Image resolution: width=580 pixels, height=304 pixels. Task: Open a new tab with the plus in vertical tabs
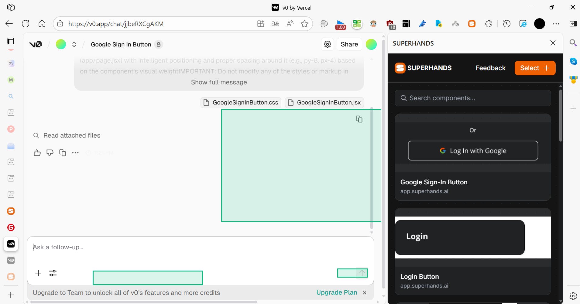(11, 295)
